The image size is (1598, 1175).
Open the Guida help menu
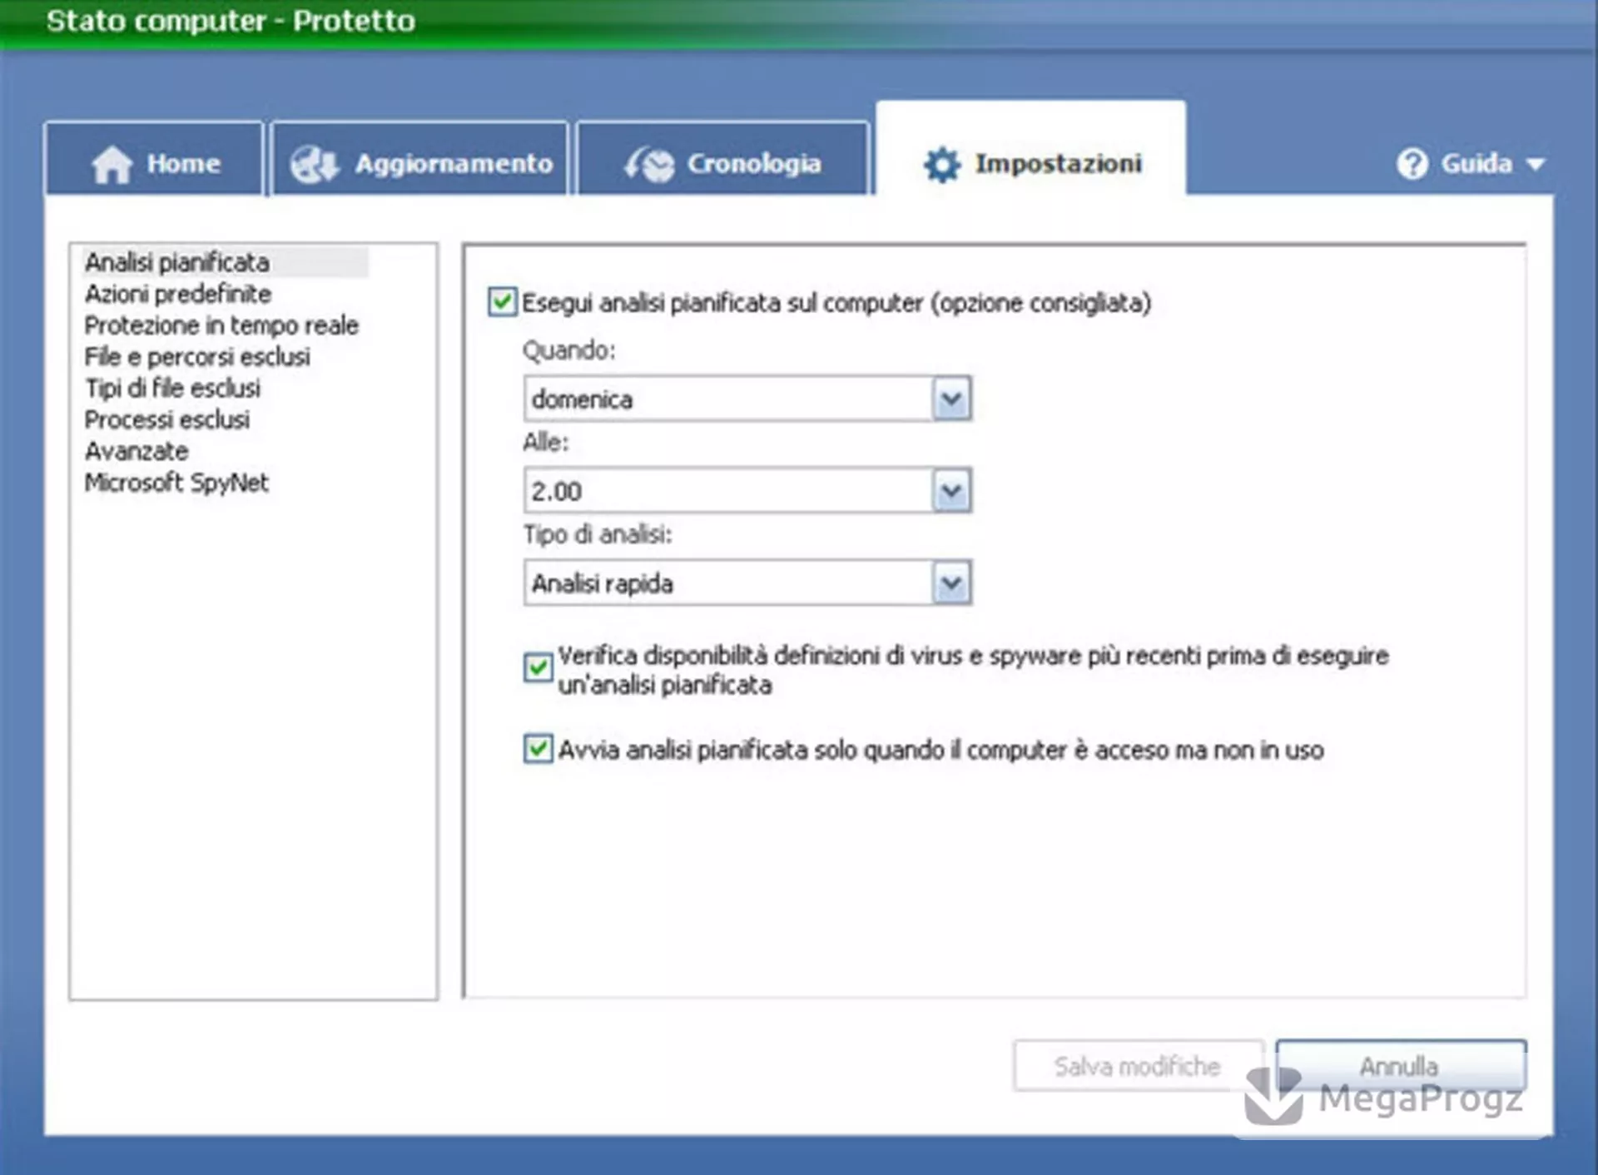1471,164
